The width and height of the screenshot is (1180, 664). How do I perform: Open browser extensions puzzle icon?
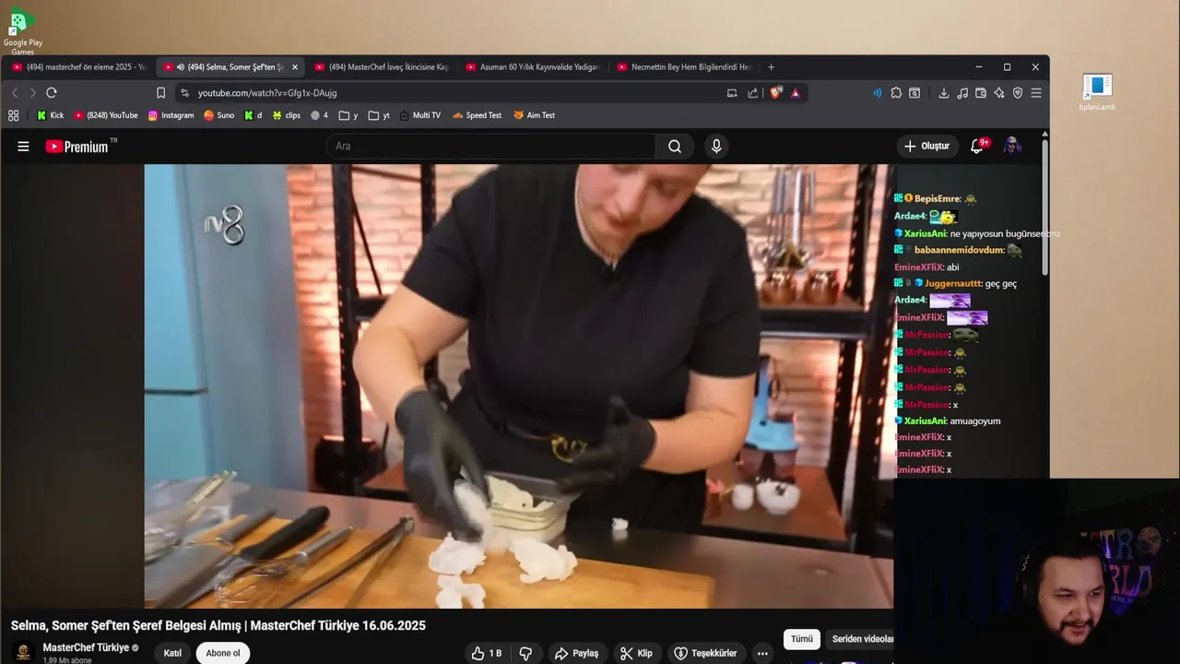tap(896, 92)
